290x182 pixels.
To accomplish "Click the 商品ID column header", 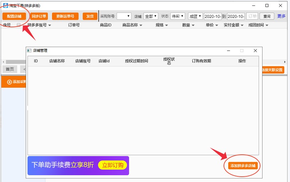I will tap(106, 25).
